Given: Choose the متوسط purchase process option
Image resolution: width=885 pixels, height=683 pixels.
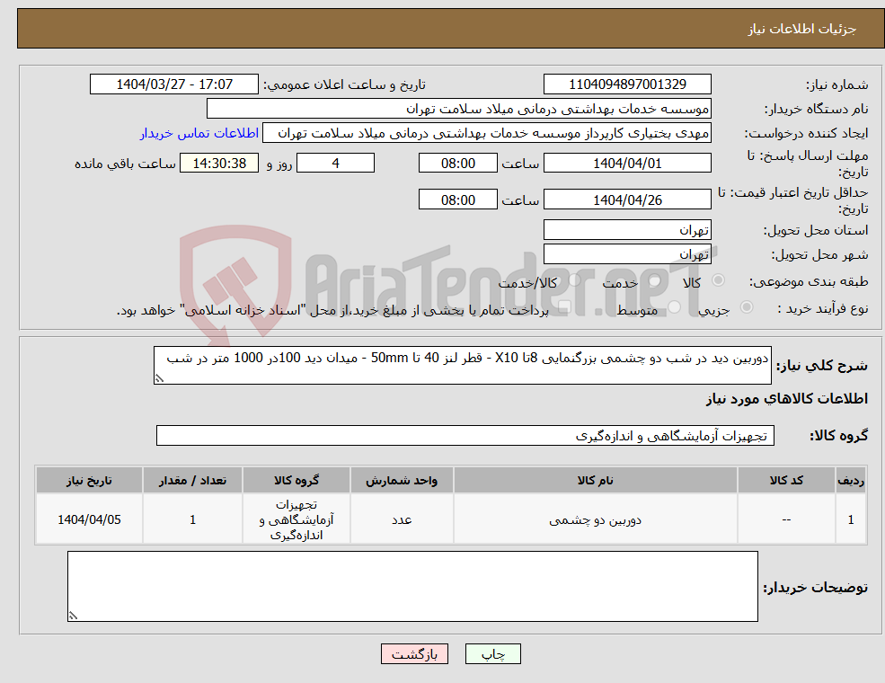Looking at the screenshot, I should pos(675,306).
